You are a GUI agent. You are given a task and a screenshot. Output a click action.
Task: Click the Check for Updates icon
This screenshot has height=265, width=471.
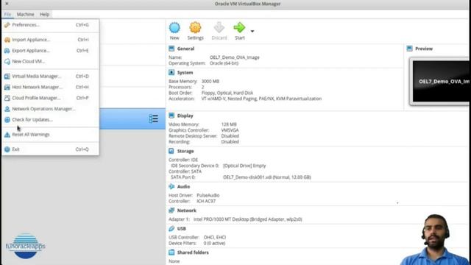coord(7,119)
